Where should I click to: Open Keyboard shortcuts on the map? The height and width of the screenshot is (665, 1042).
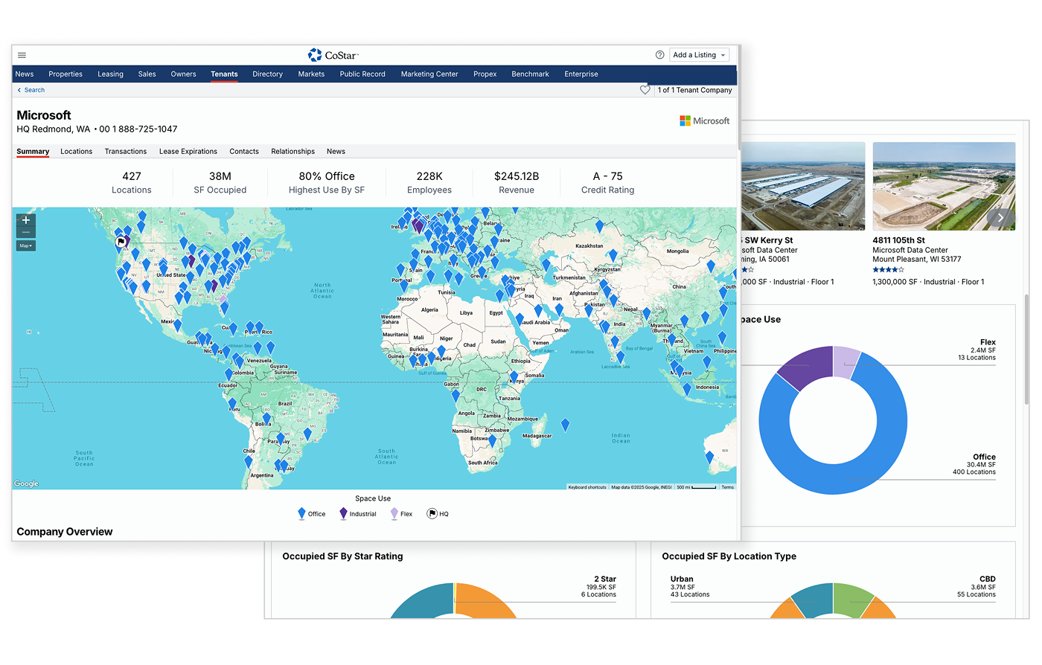586,487
